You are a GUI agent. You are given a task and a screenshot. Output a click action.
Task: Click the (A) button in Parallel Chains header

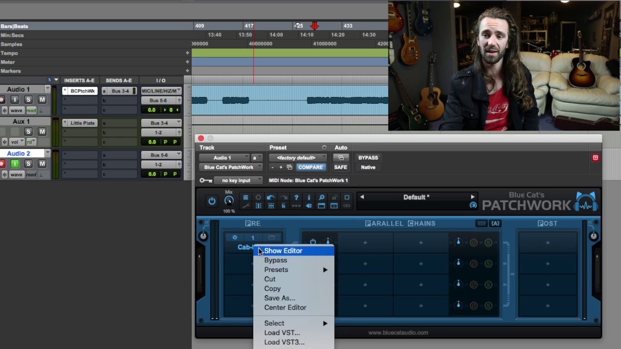pyautogui.click(x=495, y=223)
